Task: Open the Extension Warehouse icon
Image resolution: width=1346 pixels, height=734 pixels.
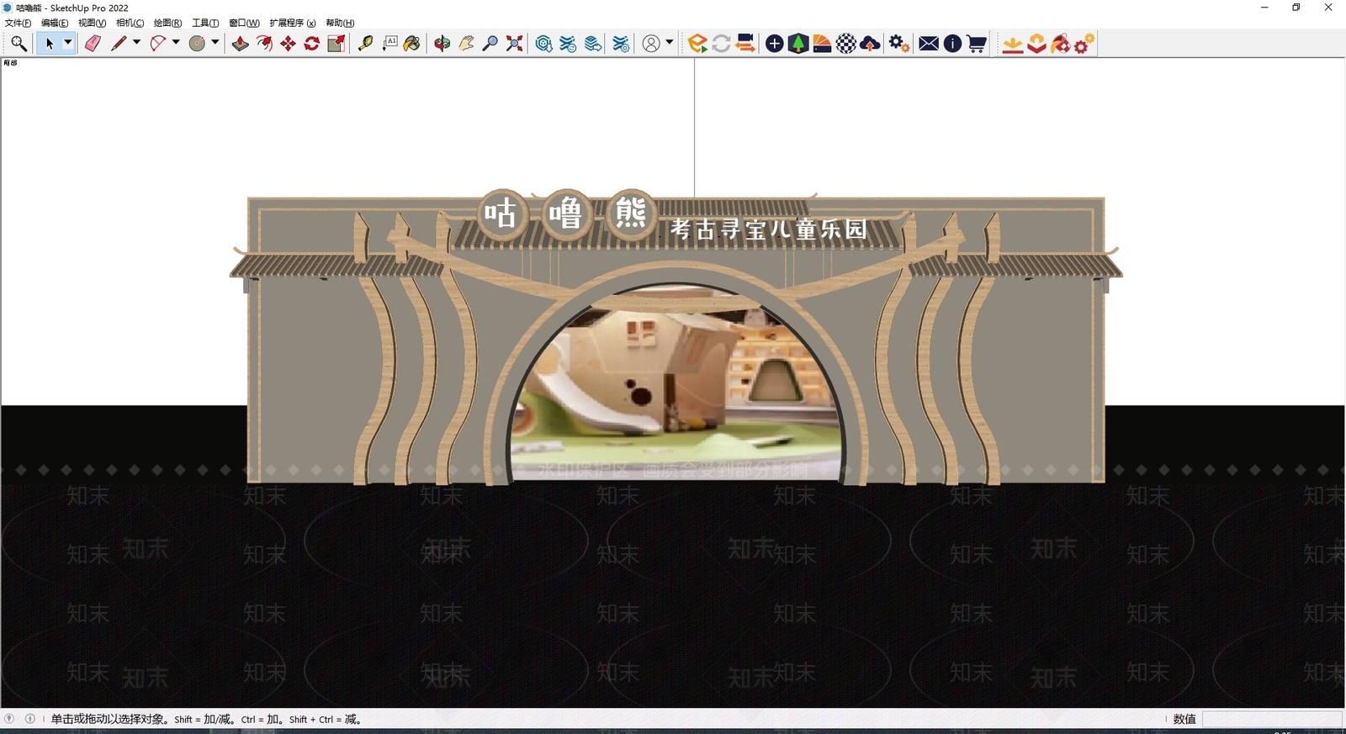Action: point(569,44)
